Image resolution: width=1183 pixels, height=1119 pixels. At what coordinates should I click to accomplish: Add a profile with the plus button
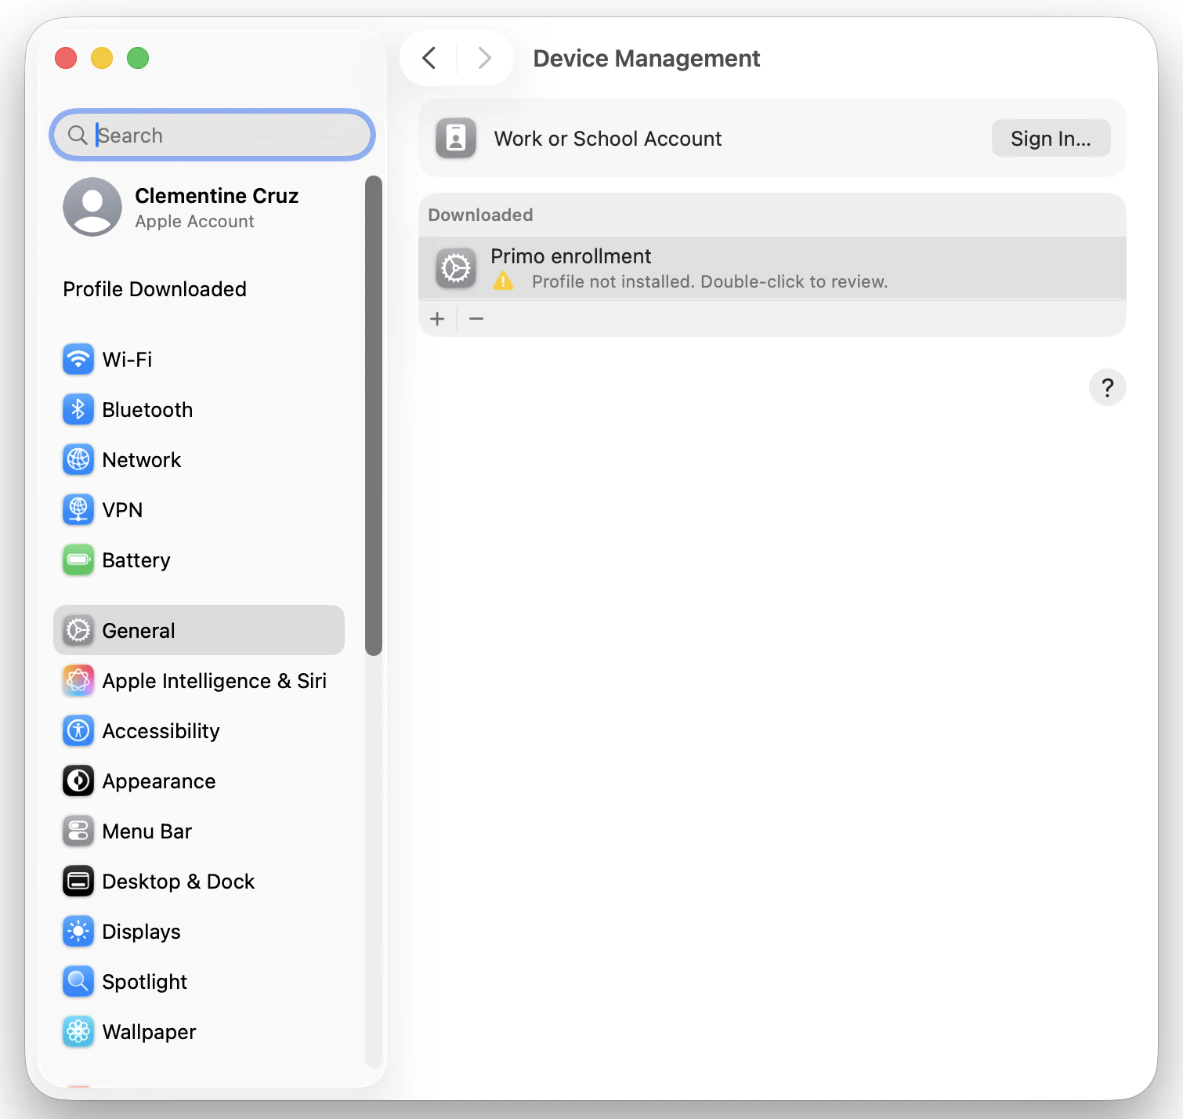437,318
